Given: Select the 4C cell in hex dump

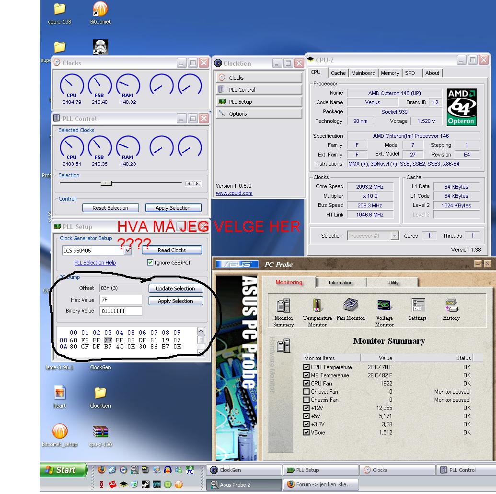Looking at the screenshot, I should click(120, 346).
